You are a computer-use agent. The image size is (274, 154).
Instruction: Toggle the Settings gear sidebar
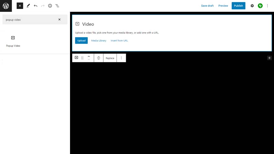[252, 6]
